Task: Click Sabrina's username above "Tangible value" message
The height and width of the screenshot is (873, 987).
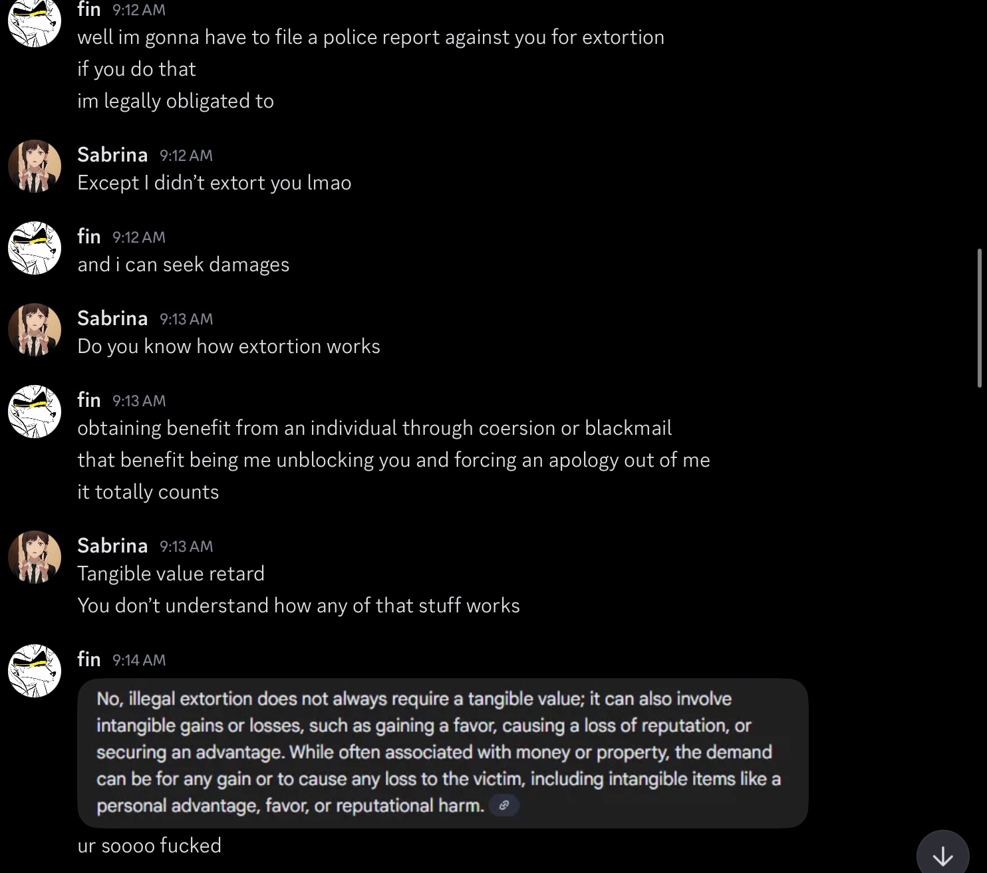Action: tap(112, 546)
